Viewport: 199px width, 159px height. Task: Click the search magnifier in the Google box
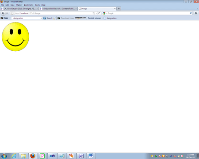191,13
